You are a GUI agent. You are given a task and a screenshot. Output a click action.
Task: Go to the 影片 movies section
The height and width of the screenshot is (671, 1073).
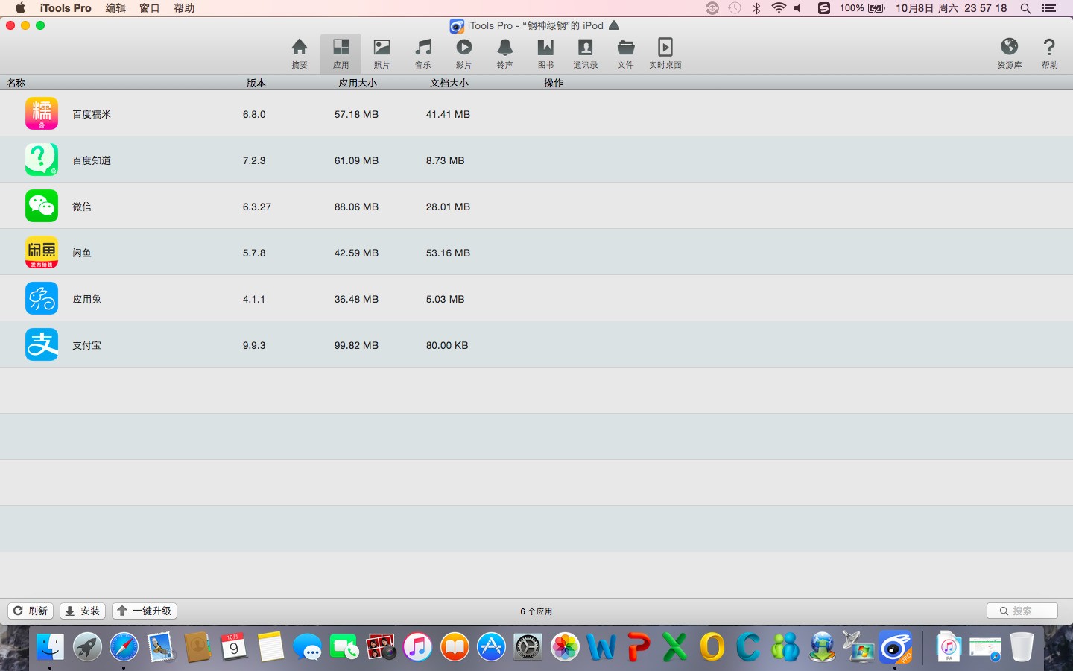click(463, 53)
